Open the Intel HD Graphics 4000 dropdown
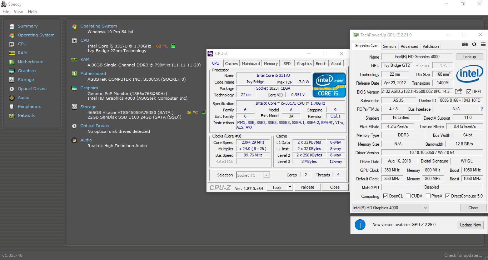 pos(390,208)
